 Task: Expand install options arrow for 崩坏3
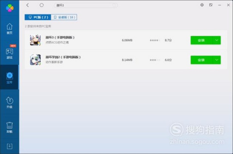pos(217,40)
